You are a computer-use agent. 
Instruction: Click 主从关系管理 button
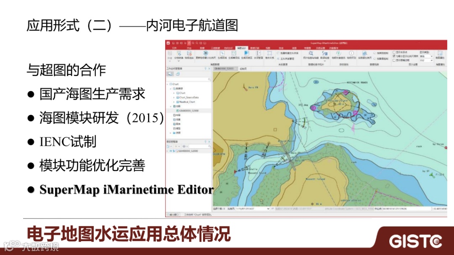[286, 59]
